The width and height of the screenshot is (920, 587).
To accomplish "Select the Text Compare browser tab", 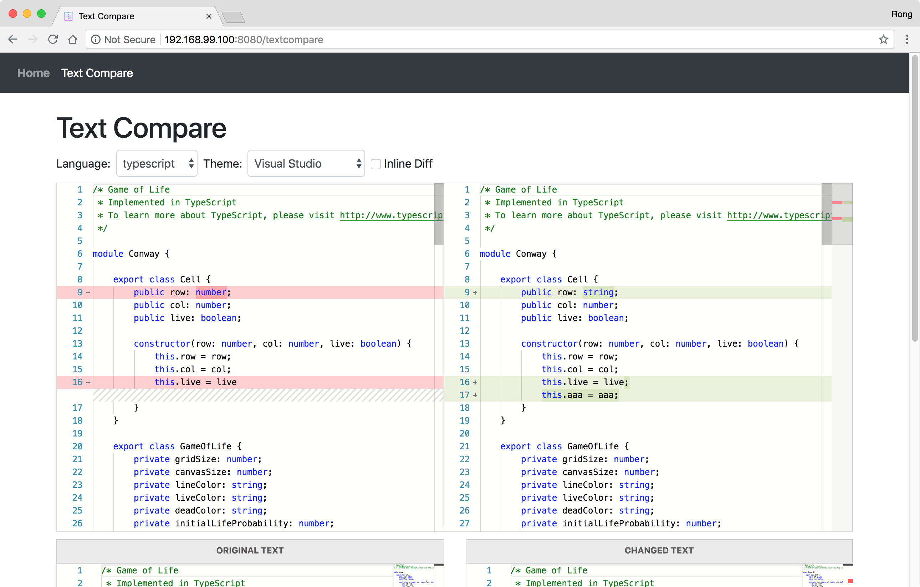I will pos(138,16).
